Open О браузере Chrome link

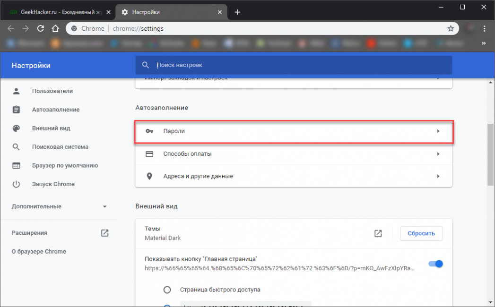click(x=39, y=252)
